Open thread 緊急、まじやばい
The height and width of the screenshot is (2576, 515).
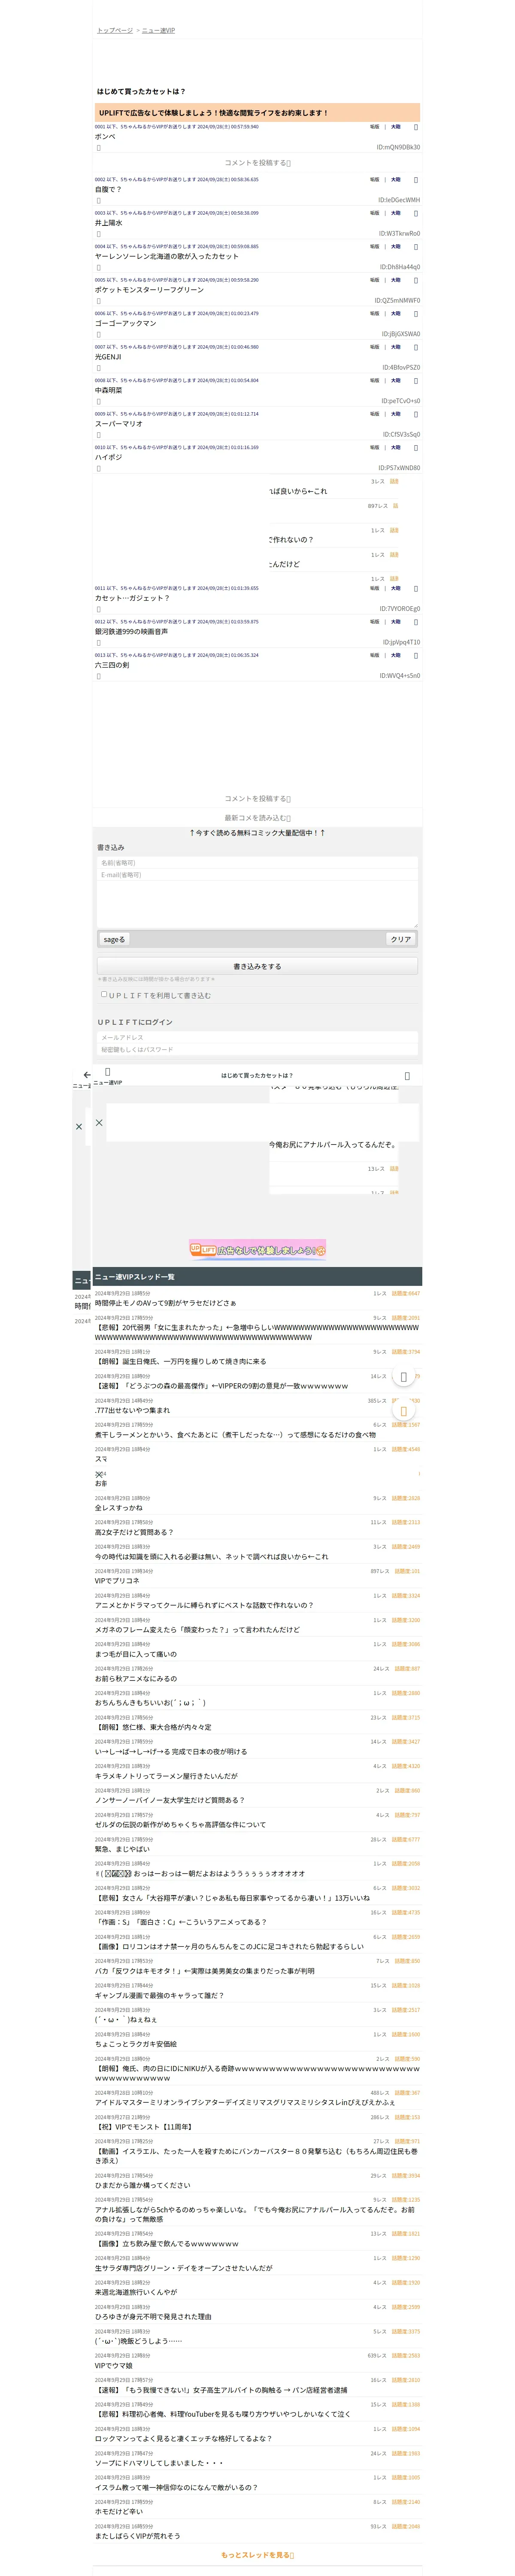(x=124, y=1849)
